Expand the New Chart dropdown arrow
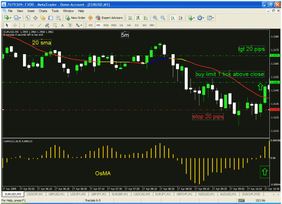This screenshot has width=282, height=204. [x=10, y=18]
